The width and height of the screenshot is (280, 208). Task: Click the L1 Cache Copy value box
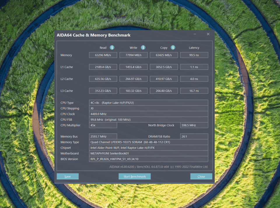pos(164,67)
